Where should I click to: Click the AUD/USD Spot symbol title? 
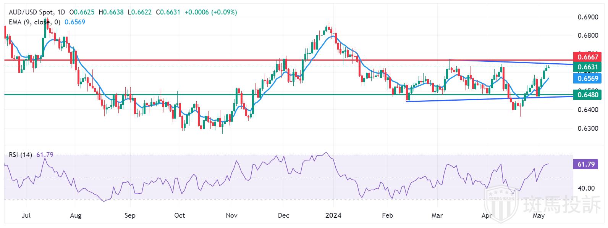pos(32,12)
